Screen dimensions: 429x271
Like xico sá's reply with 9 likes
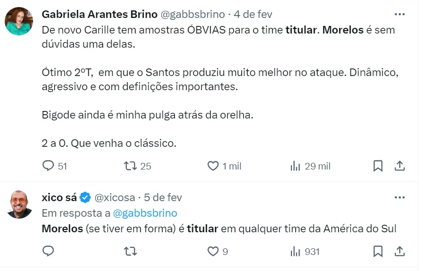tap(214, 252)
